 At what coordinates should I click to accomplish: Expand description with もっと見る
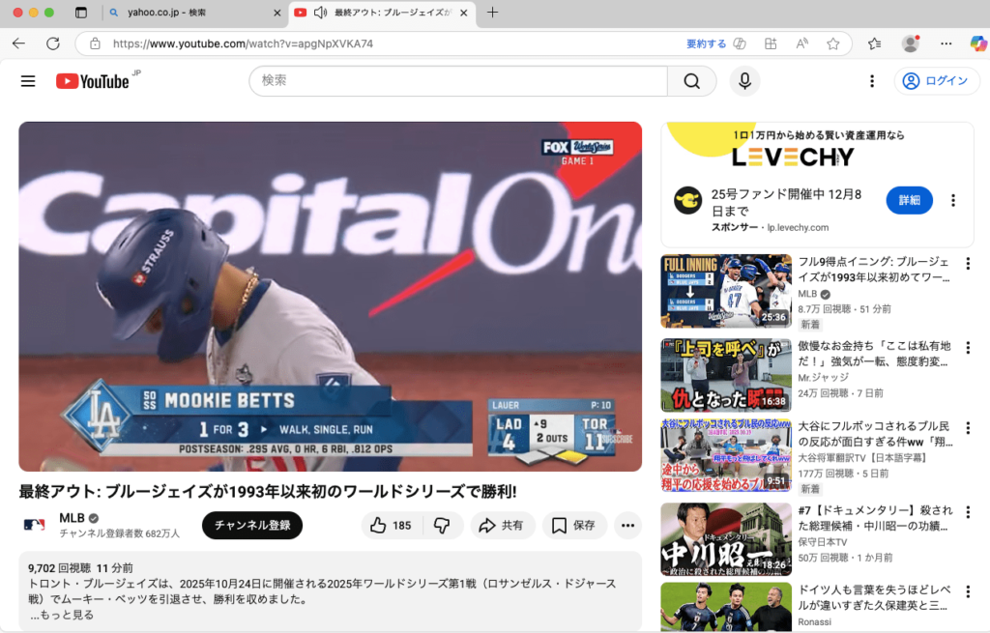click(x=62, y=615)
